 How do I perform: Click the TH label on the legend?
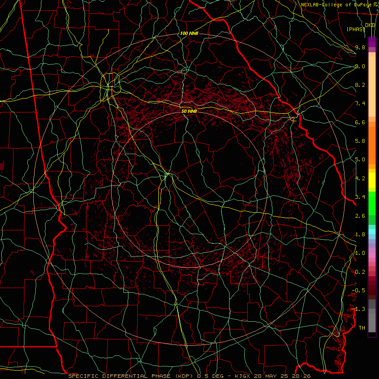[x=362, y=328]
